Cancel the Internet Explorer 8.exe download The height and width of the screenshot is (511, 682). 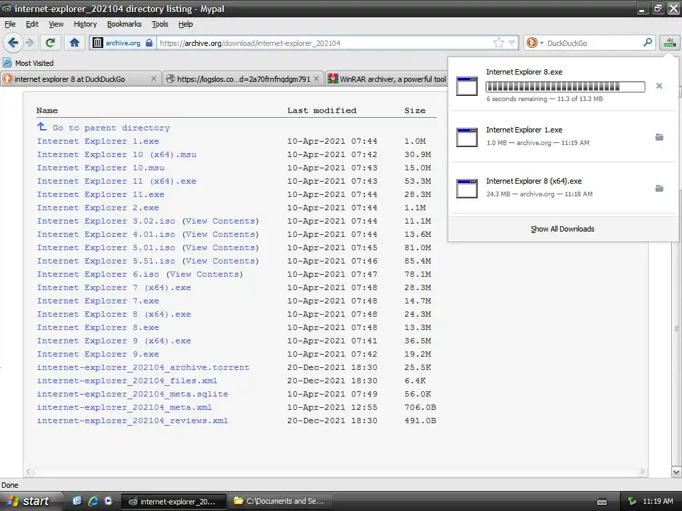[x=659, y=86]
